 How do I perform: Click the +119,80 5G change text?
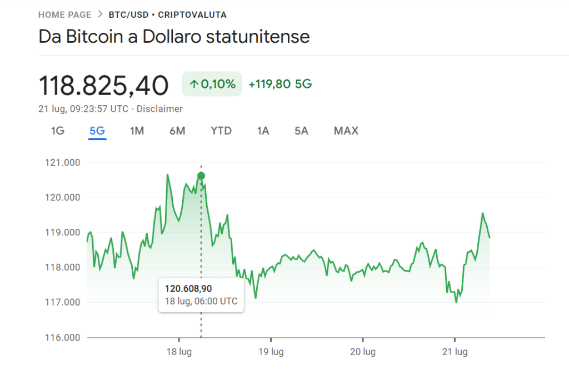(280, 85)
